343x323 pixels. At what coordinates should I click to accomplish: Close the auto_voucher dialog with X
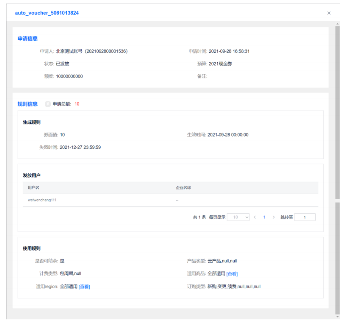point(329,13)
